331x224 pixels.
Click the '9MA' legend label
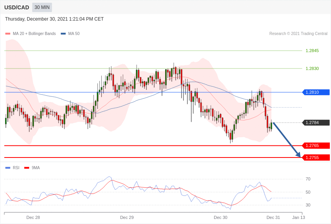click(x=36, y=168)
